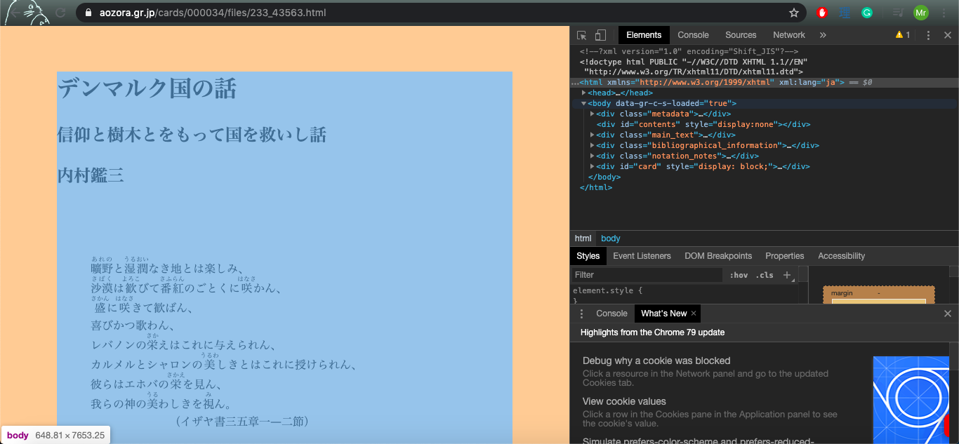This screenshot has width=959, height=444.
Task: Toggle the device toolbar emulation icon
Action: click(599, 34)
